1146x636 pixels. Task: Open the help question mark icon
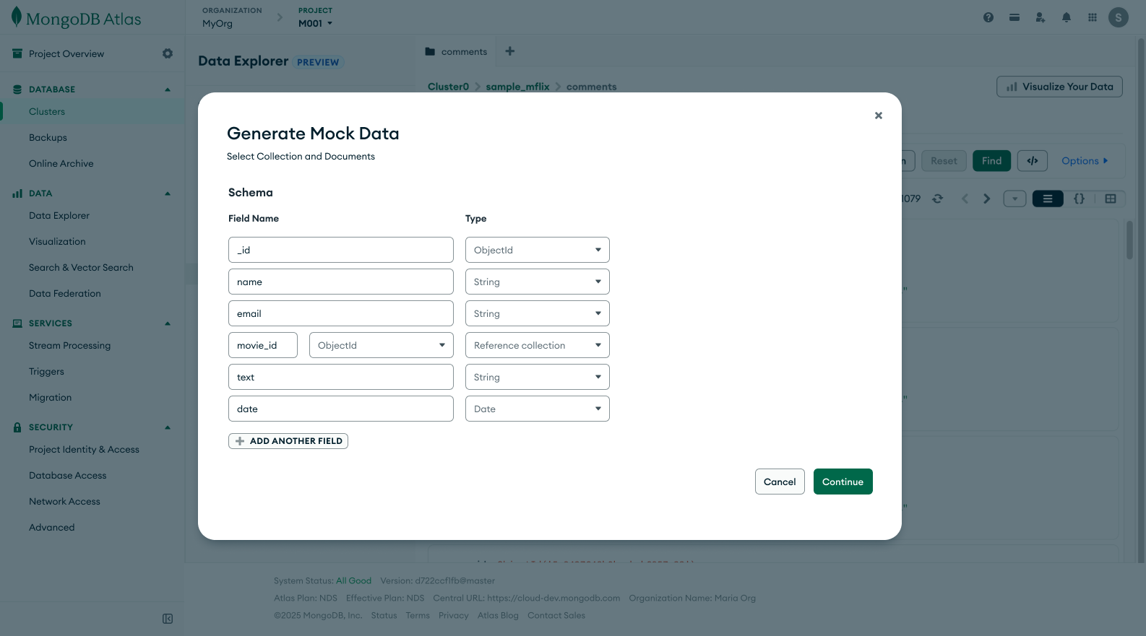988,17
